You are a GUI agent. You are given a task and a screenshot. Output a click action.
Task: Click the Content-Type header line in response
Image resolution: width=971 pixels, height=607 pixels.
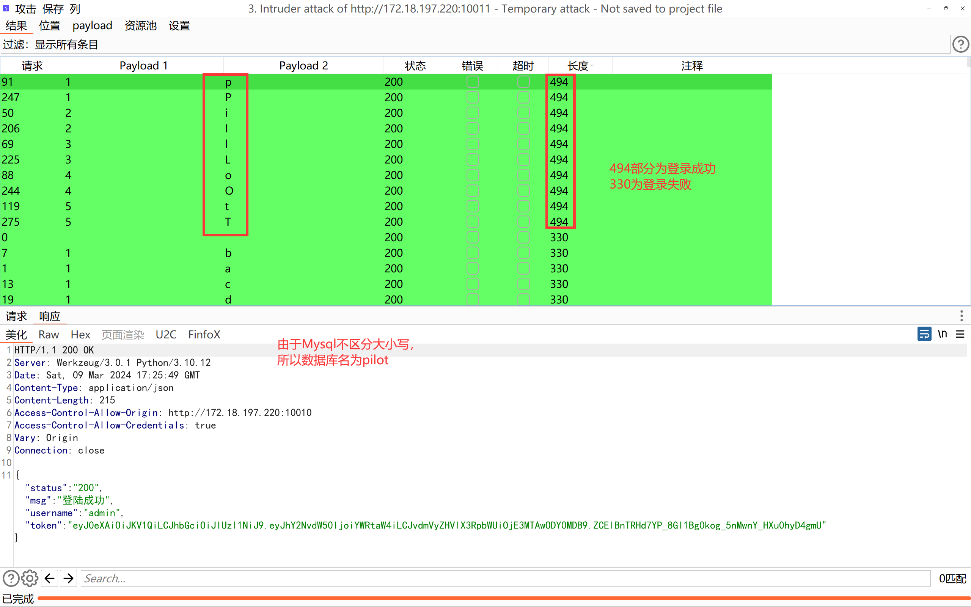click(x=94, y=388)
